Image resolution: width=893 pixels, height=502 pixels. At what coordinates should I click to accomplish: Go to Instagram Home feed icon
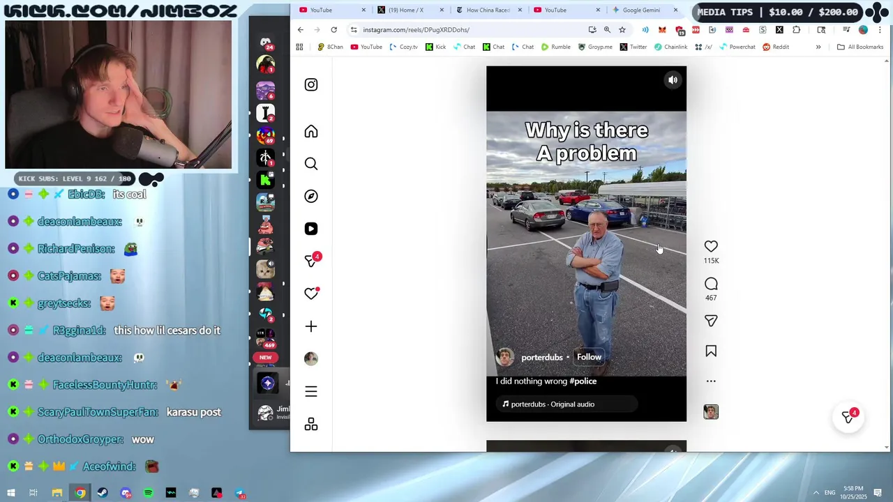311,131
